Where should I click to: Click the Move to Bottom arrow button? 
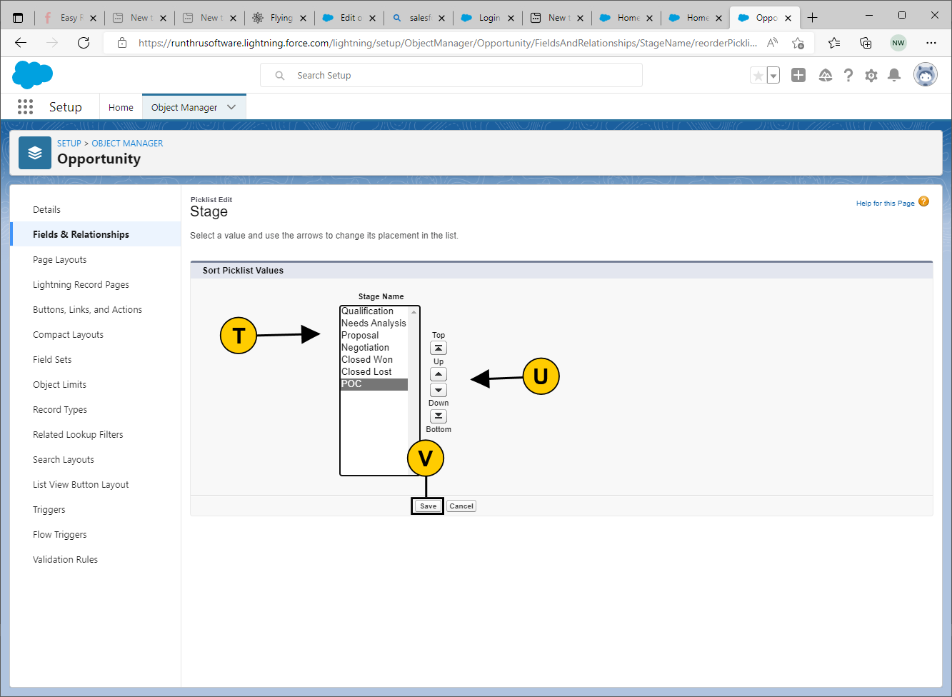pyautogui.click(x=439, y=416)
